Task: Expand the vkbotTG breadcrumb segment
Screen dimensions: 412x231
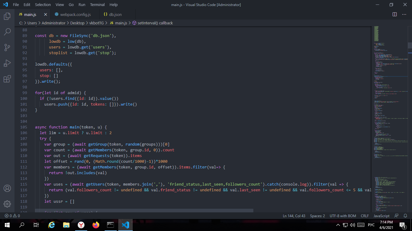Action: click(96, 23)
